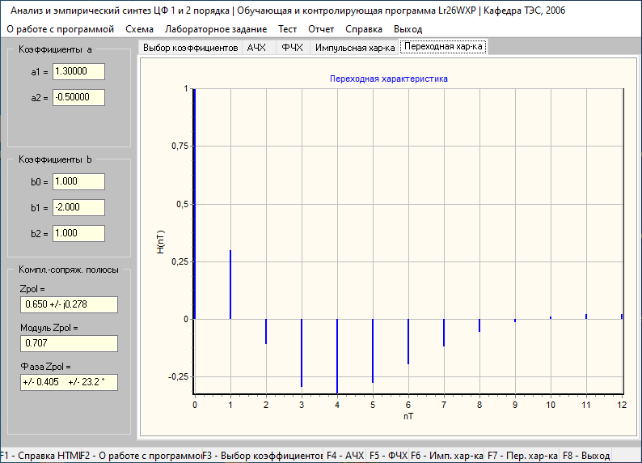The width and height of the screenshot is (642, 463).
Task: Open the 'Лабораторное задание' menu
Action: [216, 29]
